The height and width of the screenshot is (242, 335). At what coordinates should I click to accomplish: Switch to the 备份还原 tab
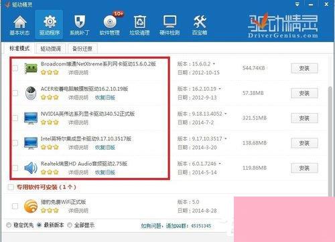coord(82,49)
